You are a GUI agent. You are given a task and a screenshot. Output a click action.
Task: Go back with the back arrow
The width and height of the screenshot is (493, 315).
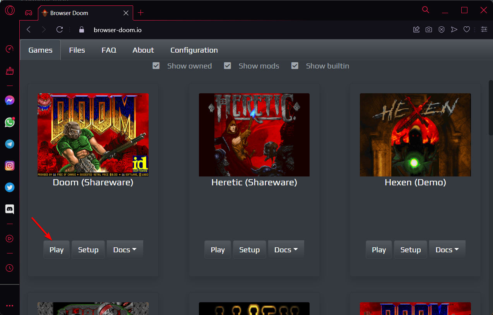(x=29, y=29)
